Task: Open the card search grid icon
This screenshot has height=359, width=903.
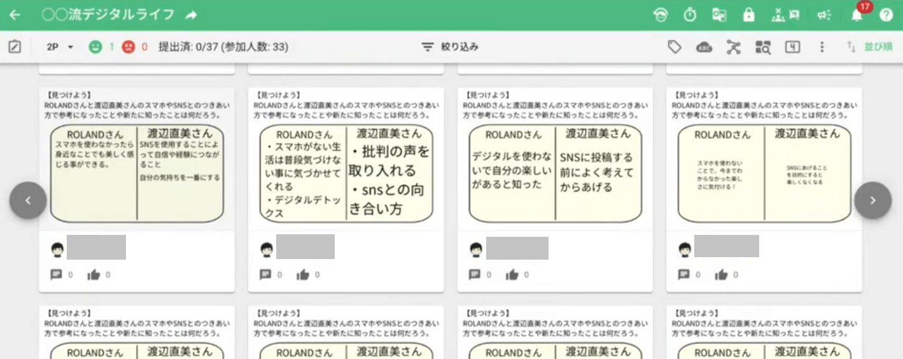Action: pos(763,47)
